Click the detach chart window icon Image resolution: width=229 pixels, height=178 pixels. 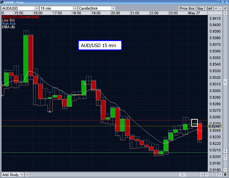[x=225, y=8]
